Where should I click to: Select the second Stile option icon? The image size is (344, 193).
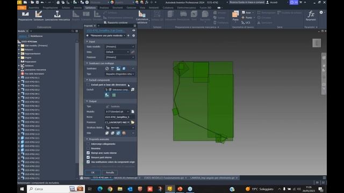112,133
